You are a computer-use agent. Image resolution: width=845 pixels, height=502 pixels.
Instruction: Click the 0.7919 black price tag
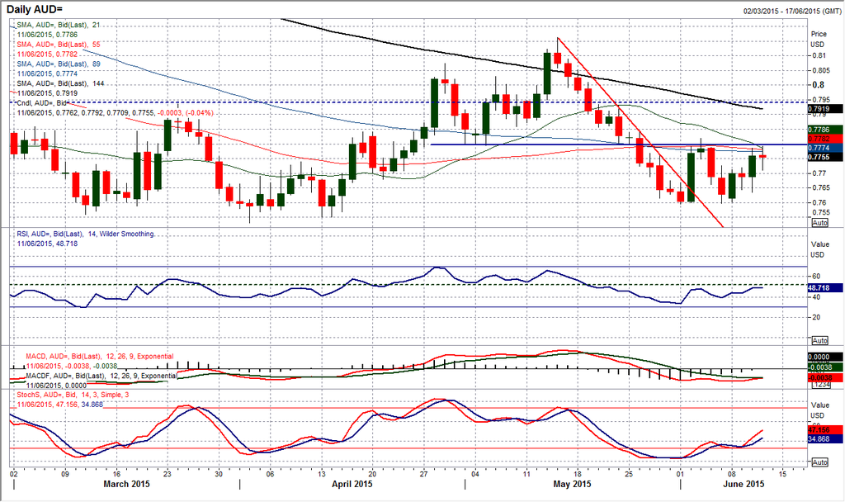(826, 109)
